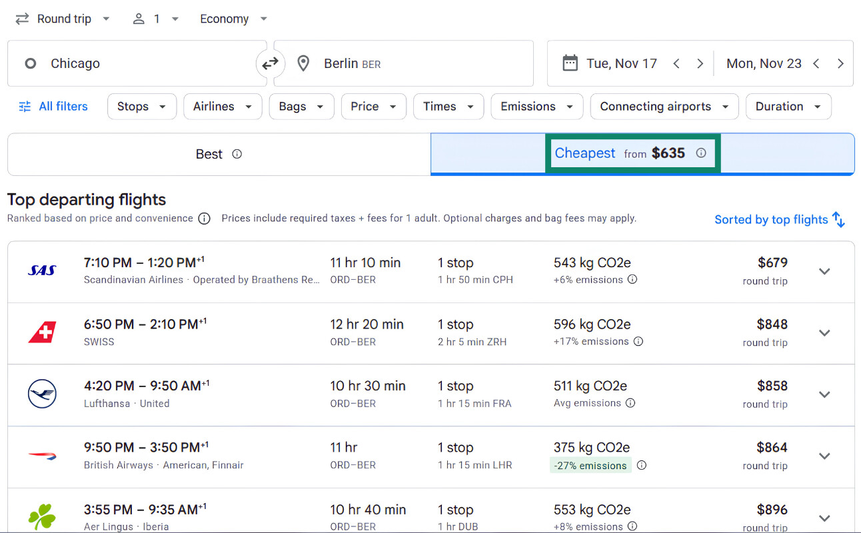Open the All filters panel
The height and width of the screenshot is (533, 861).
[53, 107]
